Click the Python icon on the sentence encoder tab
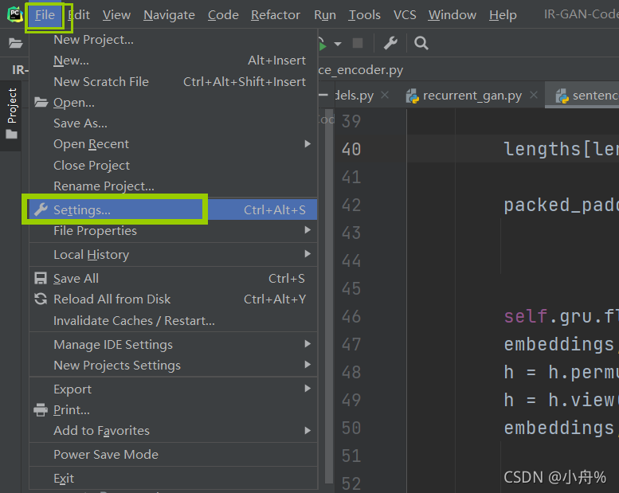The image size is (619, 493). [x=562, y=96]
